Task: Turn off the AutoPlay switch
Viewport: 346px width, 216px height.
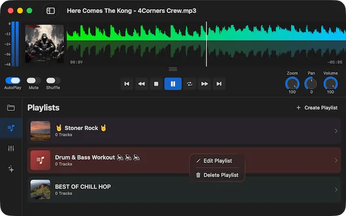Action: [x=13, y=80]
